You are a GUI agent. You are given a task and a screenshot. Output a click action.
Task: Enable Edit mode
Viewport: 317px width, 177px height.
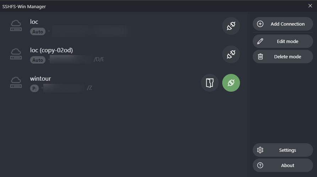click(287, 41)
